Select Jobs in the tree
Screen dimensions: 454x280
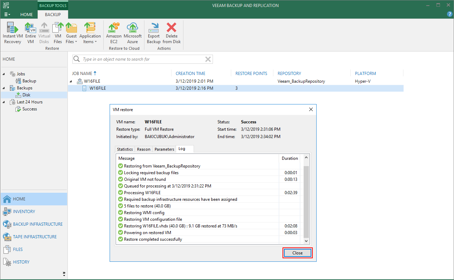click(x=21, y=74)
